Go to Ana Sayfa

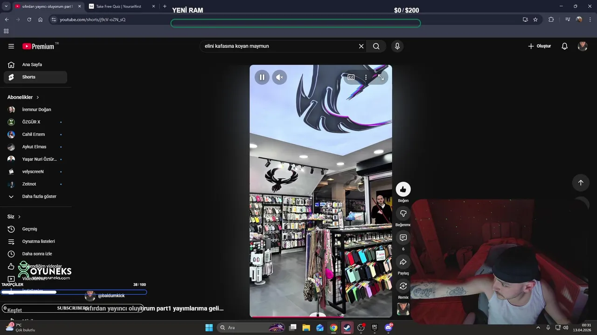tap(35, 65)
